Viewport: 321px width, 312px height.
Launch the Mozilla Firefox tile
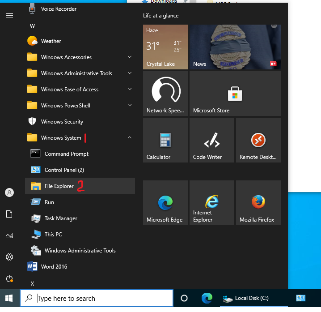(258, 203)
